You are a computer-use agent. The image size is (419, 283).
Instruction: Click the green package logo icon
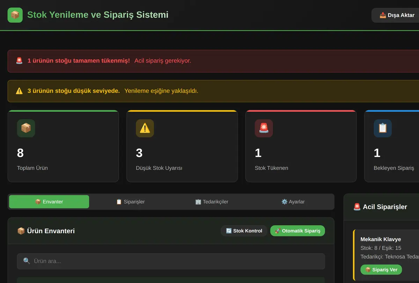pos(15,15)
